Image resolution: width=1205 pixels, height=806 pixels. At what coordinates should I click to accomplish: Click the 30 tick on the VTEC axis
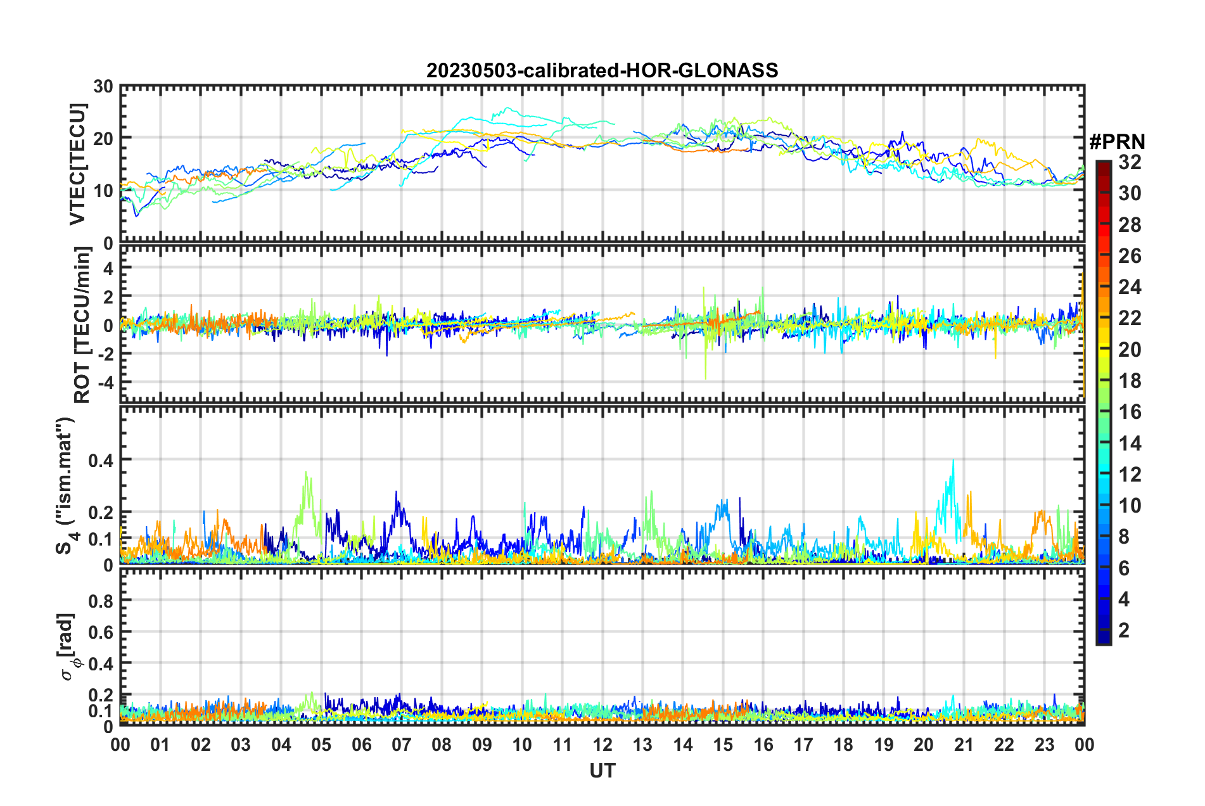(103, 86)
